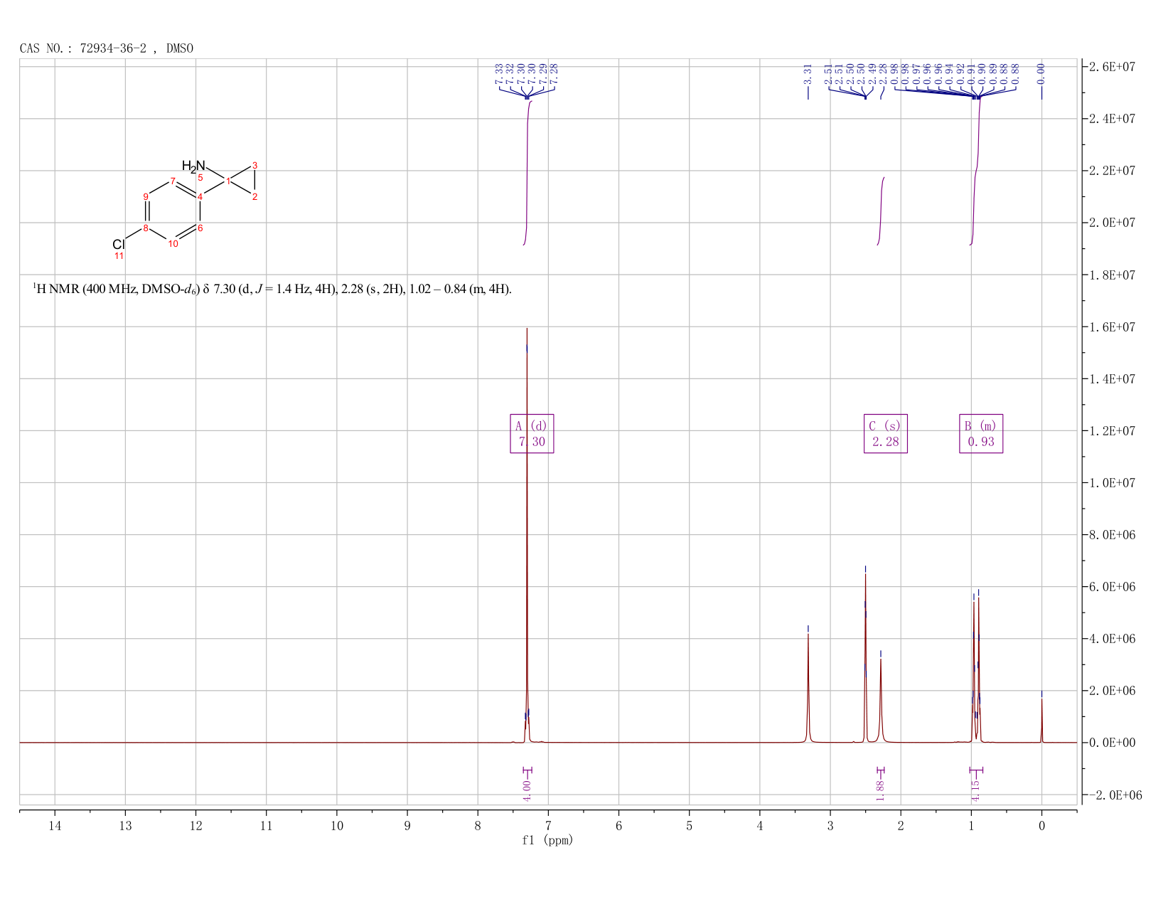
Task: Click the cyclopropyl multiplet peaks near 0.93 ppm
Action: coord(976,669)
